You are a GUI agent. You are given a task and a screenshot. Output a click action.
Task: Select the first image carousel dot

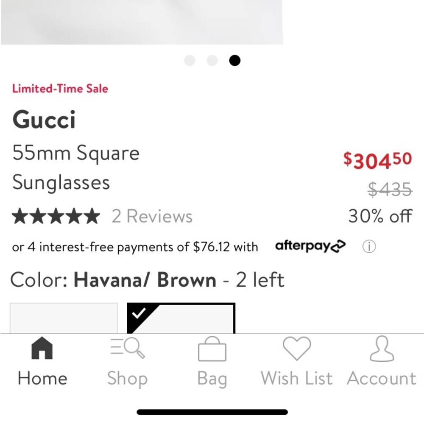tap(189, 61)
